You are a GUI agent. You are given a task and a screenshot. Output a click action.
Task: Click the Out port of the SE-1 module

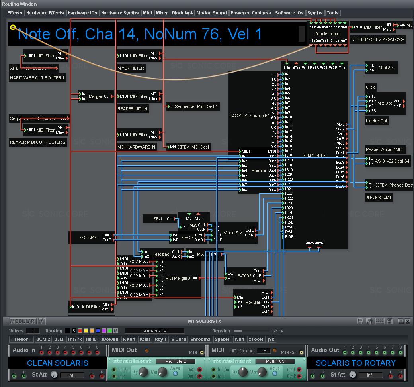(x=175, y=219)
